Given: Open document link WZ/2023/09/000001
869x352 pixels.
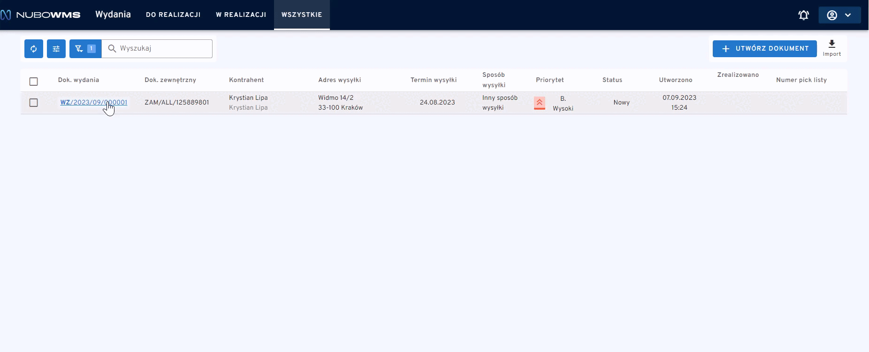Looking at the screenshot, I should coord(93,103).
